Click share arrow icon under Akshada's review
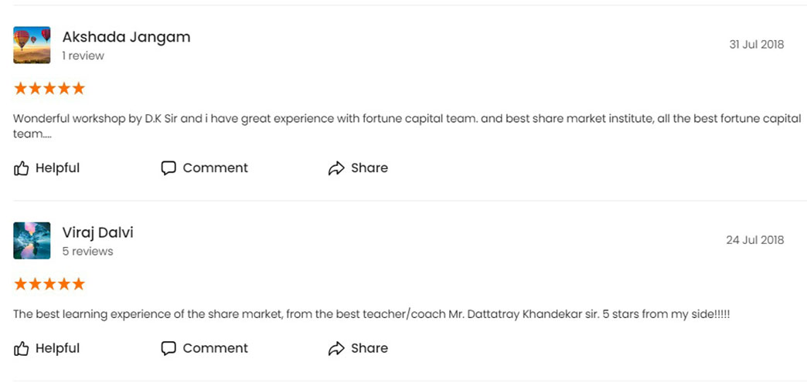The width and height of the screenshot is (807, 386). pyautogui.click(x=336, y=168)
